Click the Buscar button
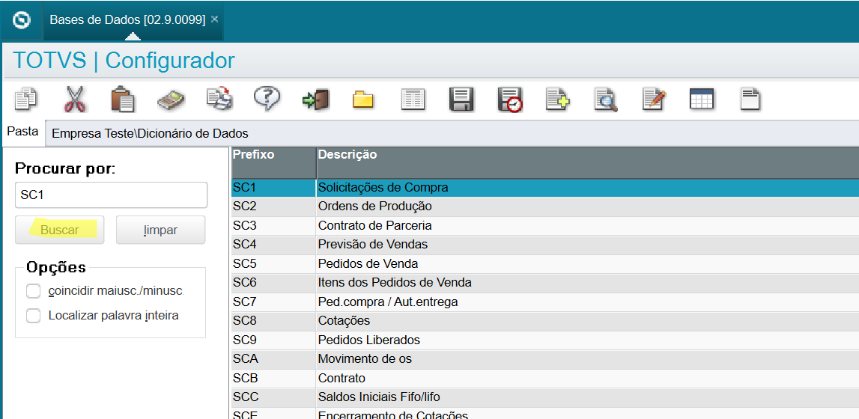The image size is (859, 419). pos(60,230)
